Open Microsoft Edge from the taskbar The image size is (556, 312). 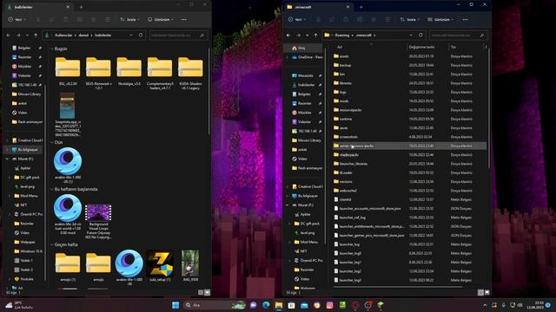(x=266, y=305)
